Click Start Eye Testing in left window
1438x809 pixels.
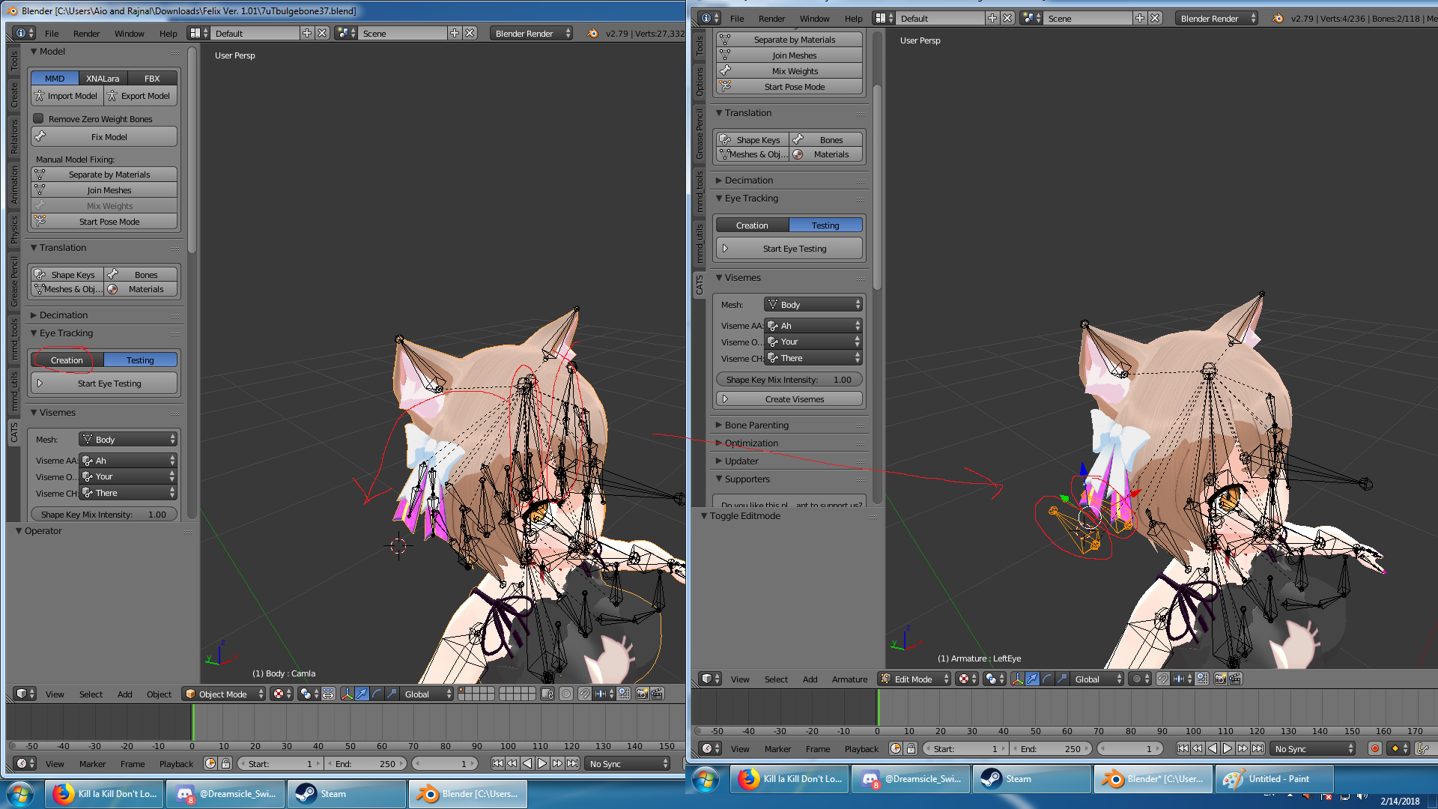point(104,384)
